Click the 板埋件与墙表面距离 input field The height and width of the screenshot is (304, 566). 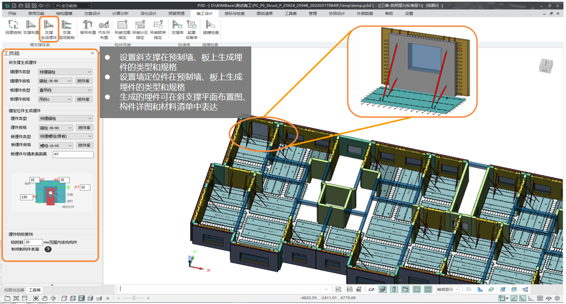[x=73, y=154]
